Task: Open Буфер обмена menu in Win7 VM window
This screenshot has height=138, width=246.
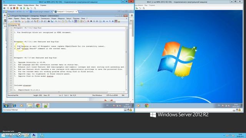Action: point(29,5)
